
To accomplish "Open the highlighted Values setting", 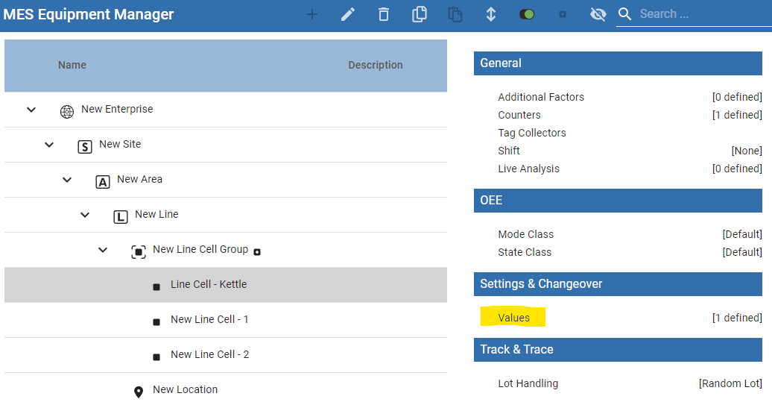I will coord(513,318).
